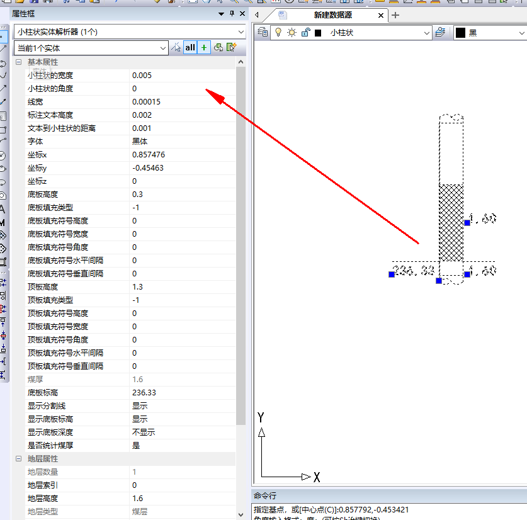Change the 显示底板深度 value 不显示
The width and height of the screenshot is (527, 520).
click(x=183, y=432)
